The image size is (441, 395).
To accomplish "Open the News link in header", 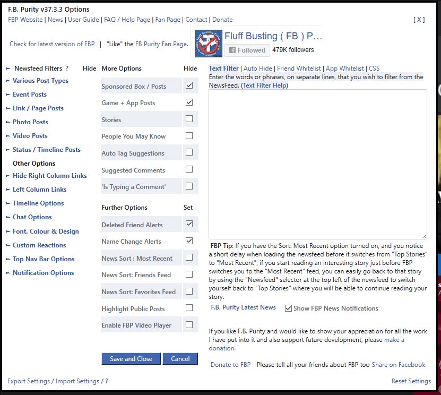I will click(x=55, y=20).
